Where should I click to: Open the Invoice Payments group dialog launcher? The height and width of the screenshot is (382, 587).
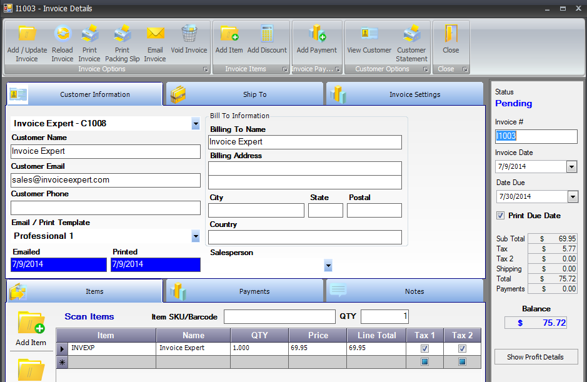338,69
